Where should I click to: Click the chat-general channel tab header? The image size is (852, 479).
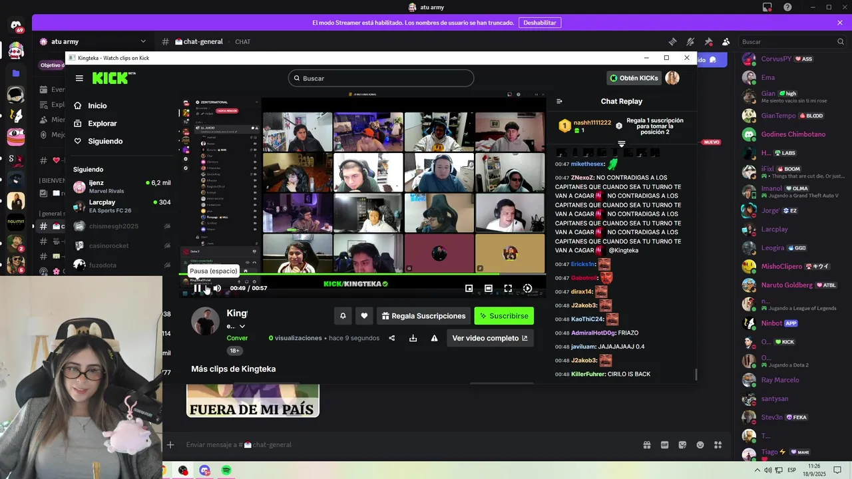tap(198, 42)
